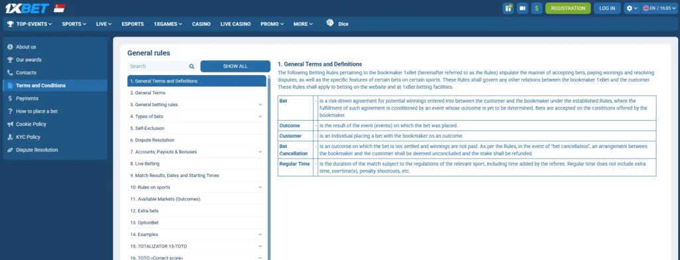Click the rules Search input field
Image resolution: width=680 pixels, height=260 pixels.
(x=157, y=66)
